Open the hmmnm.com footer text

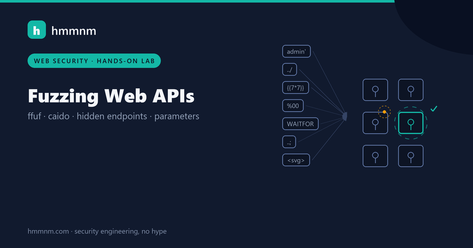point(97,231)
